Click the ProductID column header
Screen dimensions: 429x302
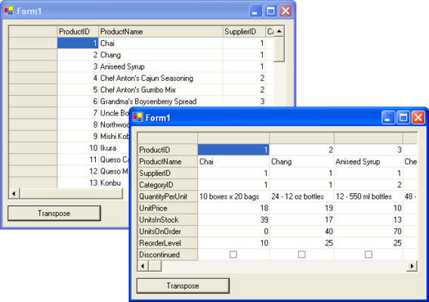point(78,32)
